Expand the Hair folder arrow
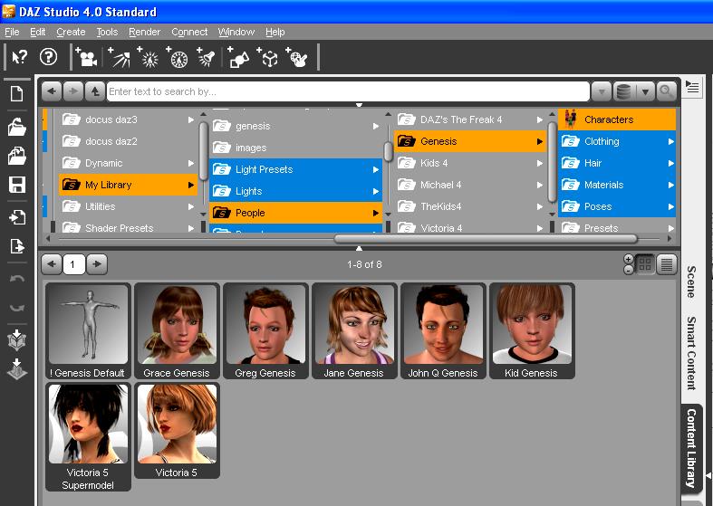 pos(670,163)
